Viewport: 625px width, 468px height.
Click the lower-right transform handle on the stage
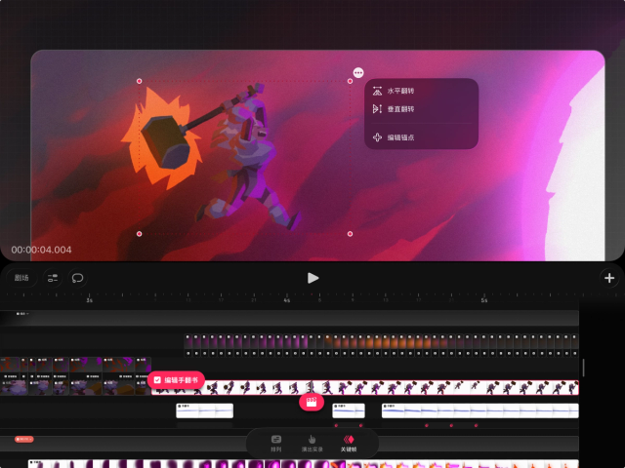point(350,234)
